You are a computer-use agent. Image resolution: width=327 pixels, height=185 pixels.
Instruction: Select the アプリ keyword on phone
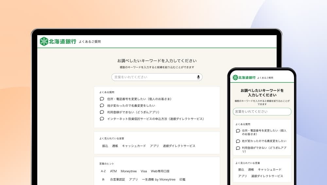coord(243,176)
